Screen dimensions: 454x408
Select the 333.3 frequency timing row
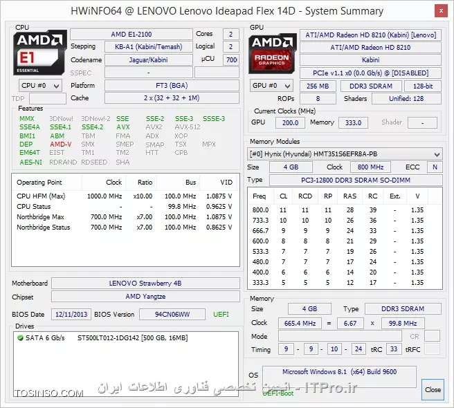click(x=345, y=283)
